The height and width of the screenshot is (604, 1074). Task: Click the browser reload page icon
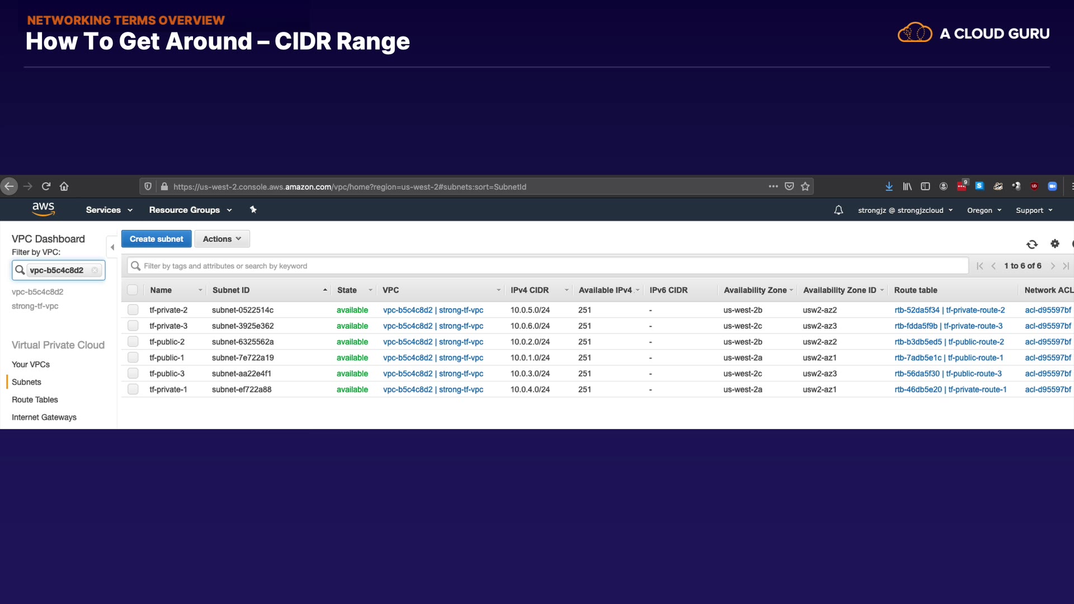pyautogui.click(x=46, y=186)
